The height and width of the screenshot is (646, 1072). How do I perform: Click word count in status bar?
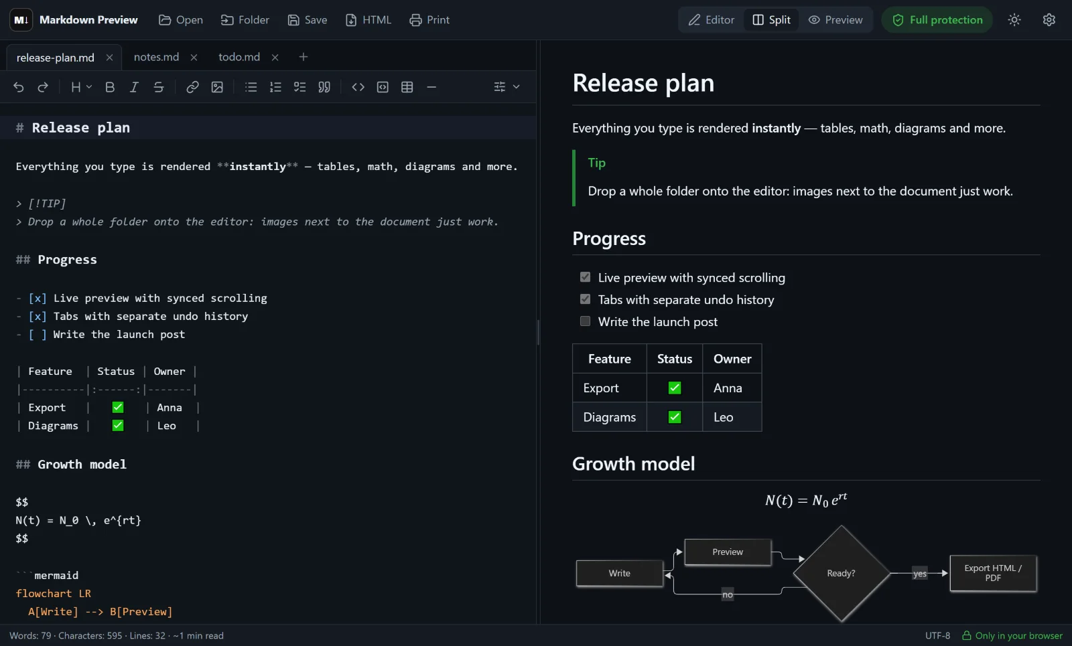[x=30, y=636]
